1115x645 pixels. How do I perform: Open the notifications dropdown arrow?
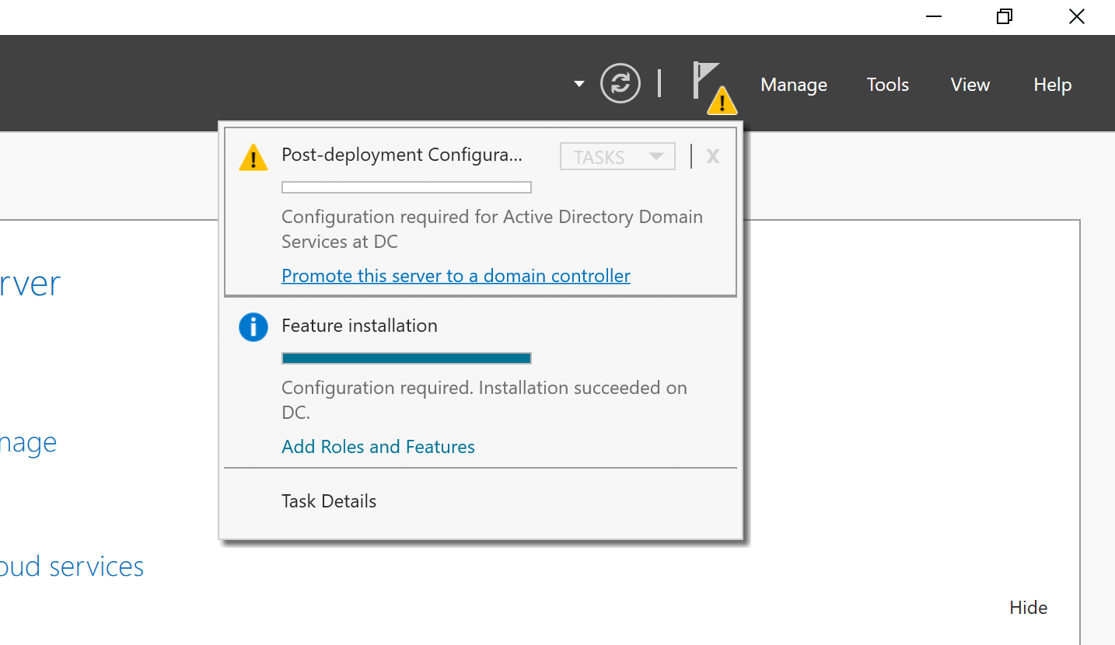coord(578,83)
